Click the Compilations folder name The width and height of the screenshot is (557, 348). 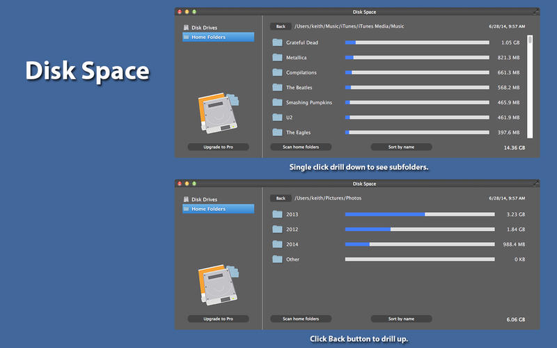(301, 72)
